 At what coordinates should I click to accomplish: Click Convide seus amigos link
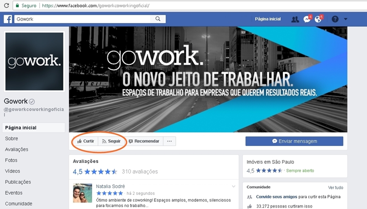coord(277,197)
